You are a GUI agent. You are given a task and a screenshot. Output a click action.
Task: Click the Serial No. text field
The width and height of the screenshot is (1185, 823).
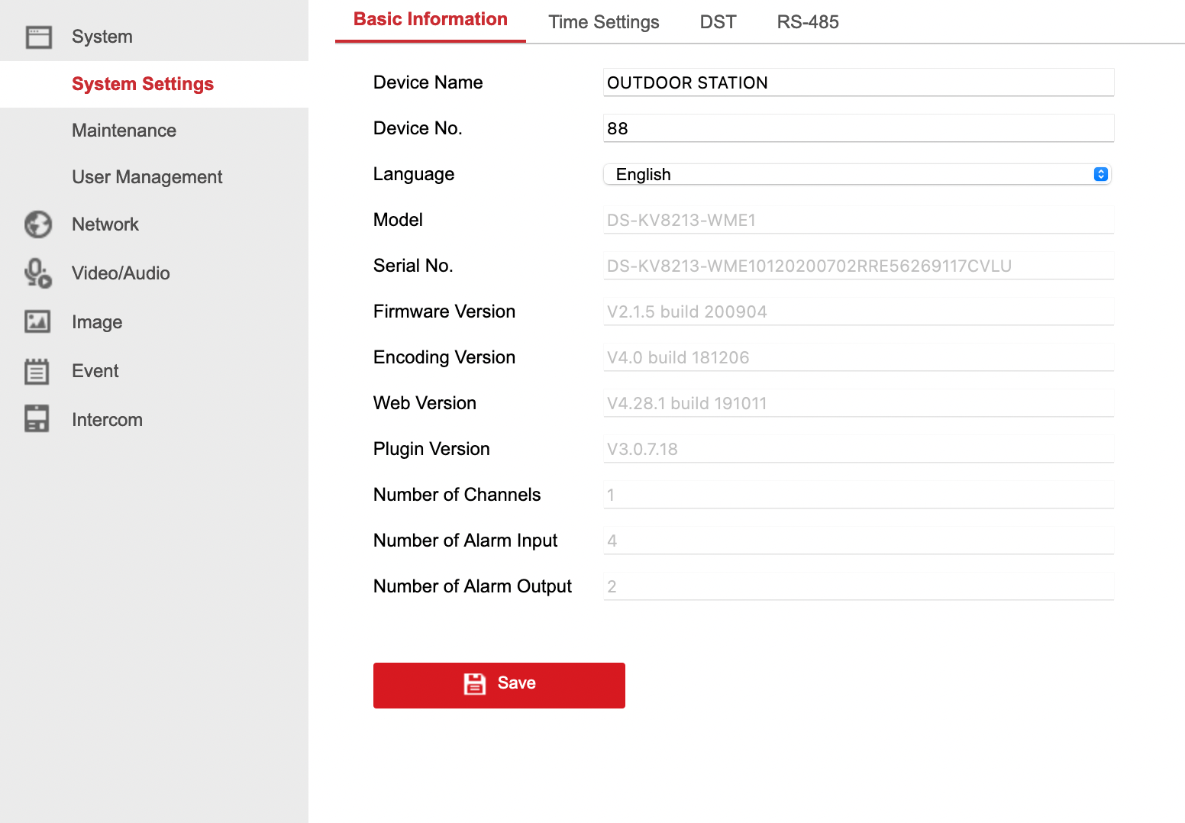[858, 266]
